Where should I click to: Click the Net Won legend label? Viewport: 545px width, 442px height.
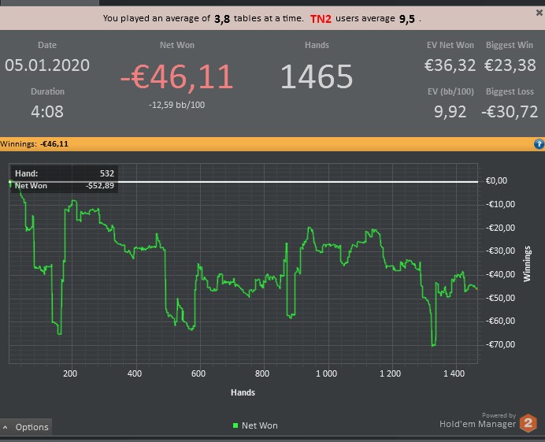[260, 425]
